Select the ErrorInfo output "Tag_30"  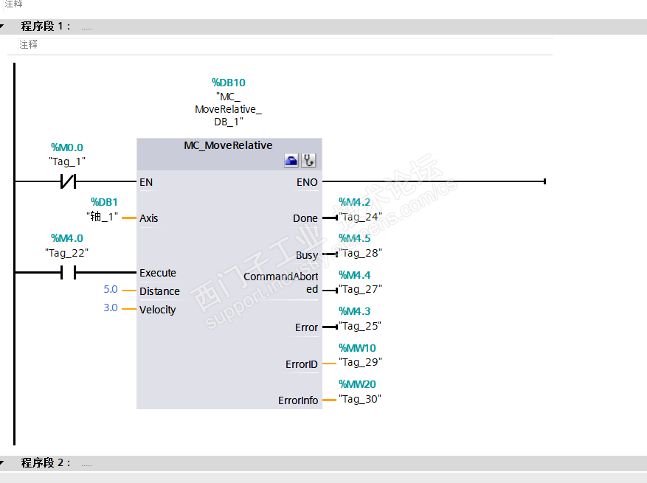tap(360, 399)
